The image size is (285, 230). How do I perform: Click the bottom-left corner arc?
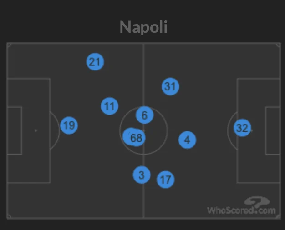click(8, 216)
